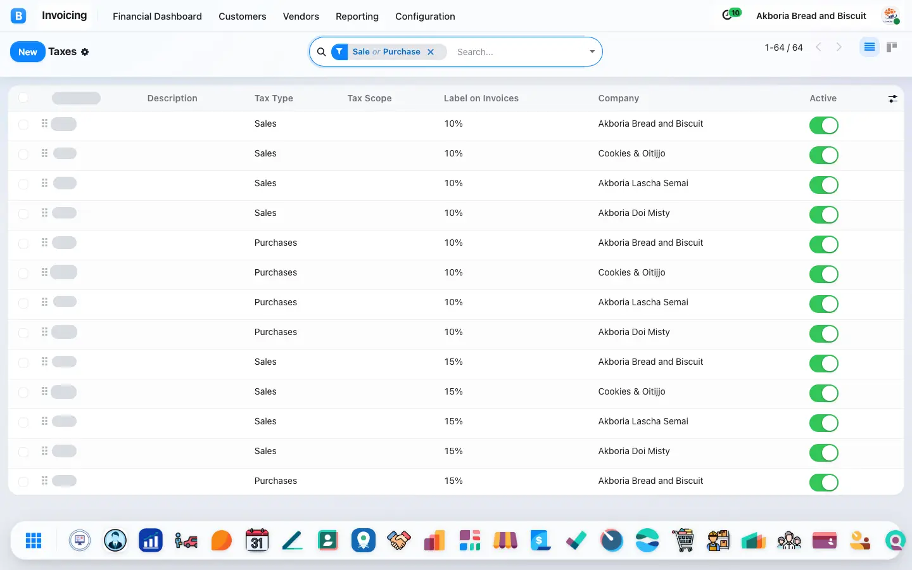Open the Akboria Bread and Biscuit company switcher
912x570 pixels.
click(811, 16)
